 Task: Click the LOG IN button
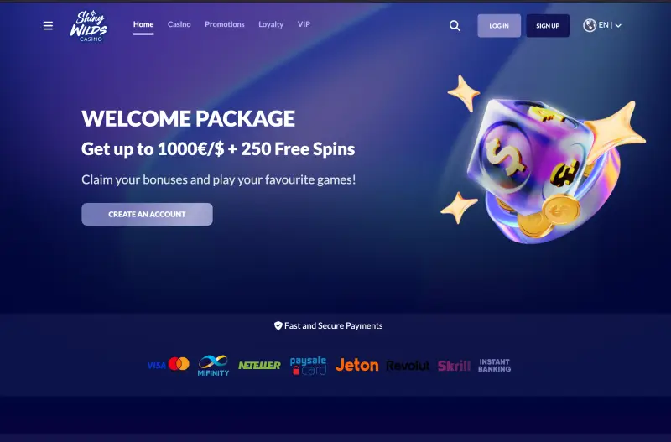[x=499, y=26]
